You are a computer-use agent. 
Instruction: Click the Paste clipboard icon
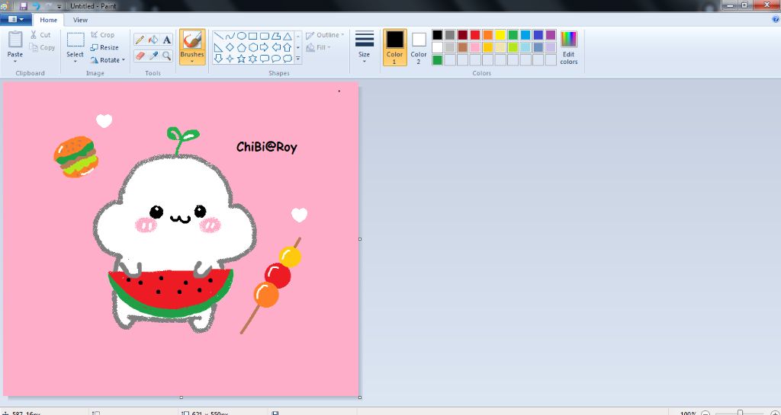(15, 40)
